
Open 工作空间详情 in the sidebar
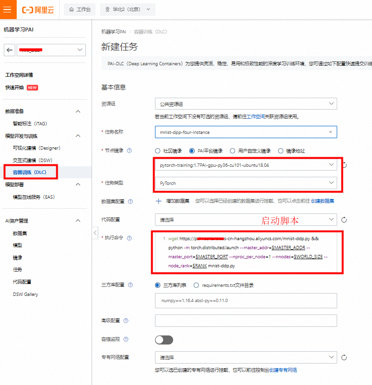19,75
